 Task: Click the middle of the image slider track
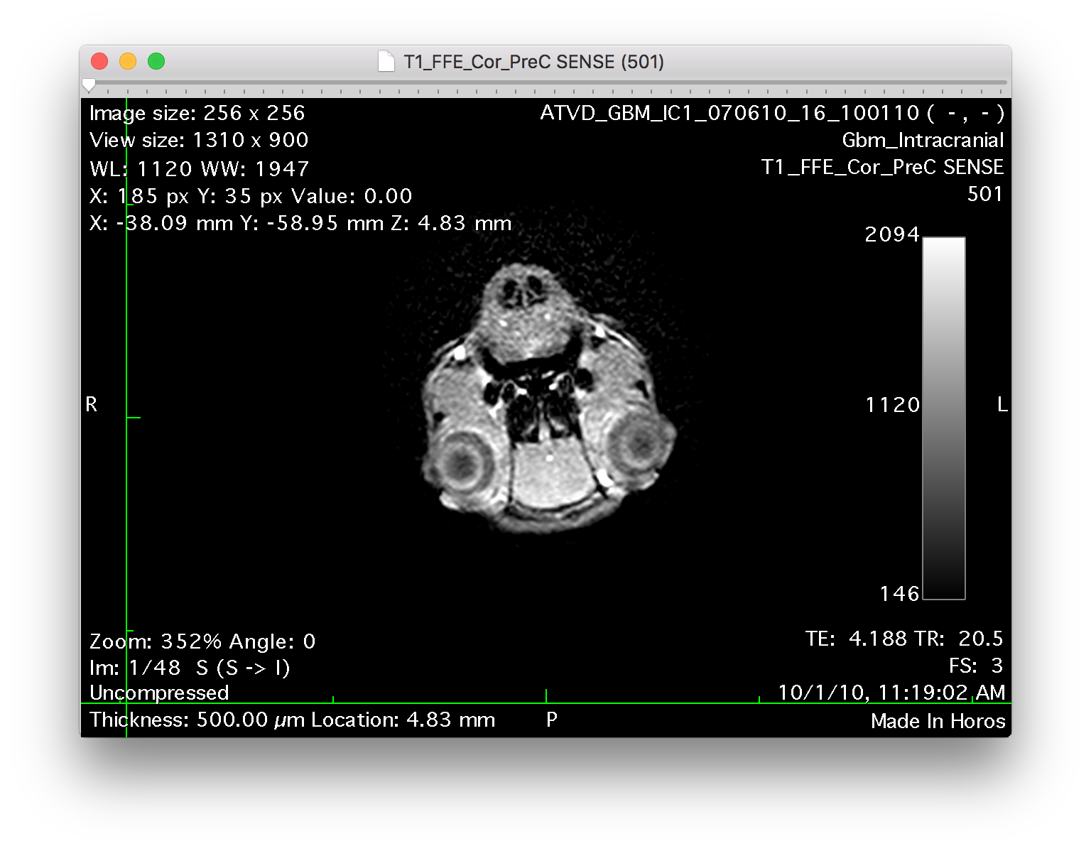pyautogui.click(x=545, y=83)
